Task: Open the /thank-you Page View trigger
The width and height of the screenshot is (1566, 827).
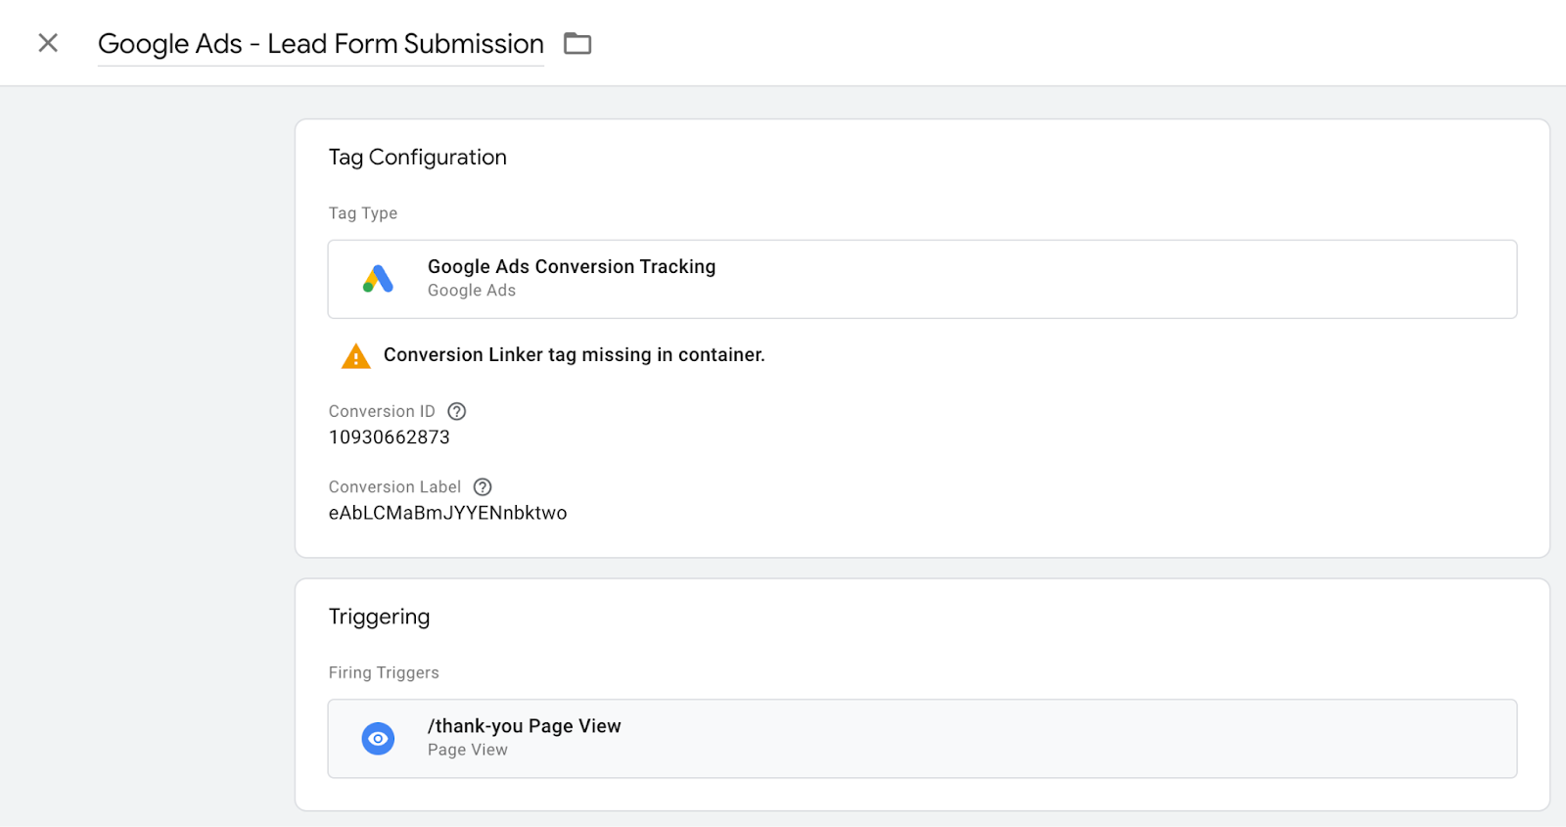Action: [x=922, y=739]
